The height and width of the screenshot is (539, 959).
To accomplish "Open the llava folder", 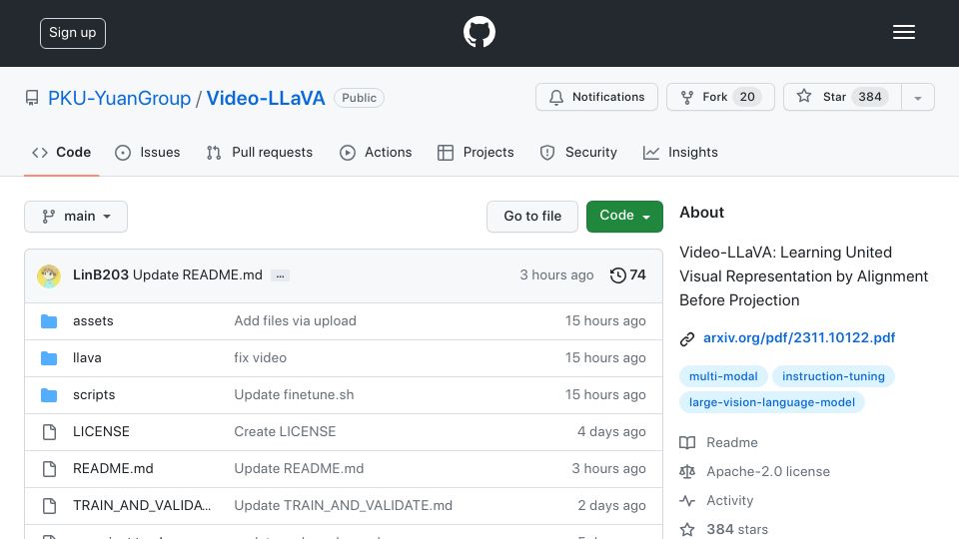I will pos(87,357).
